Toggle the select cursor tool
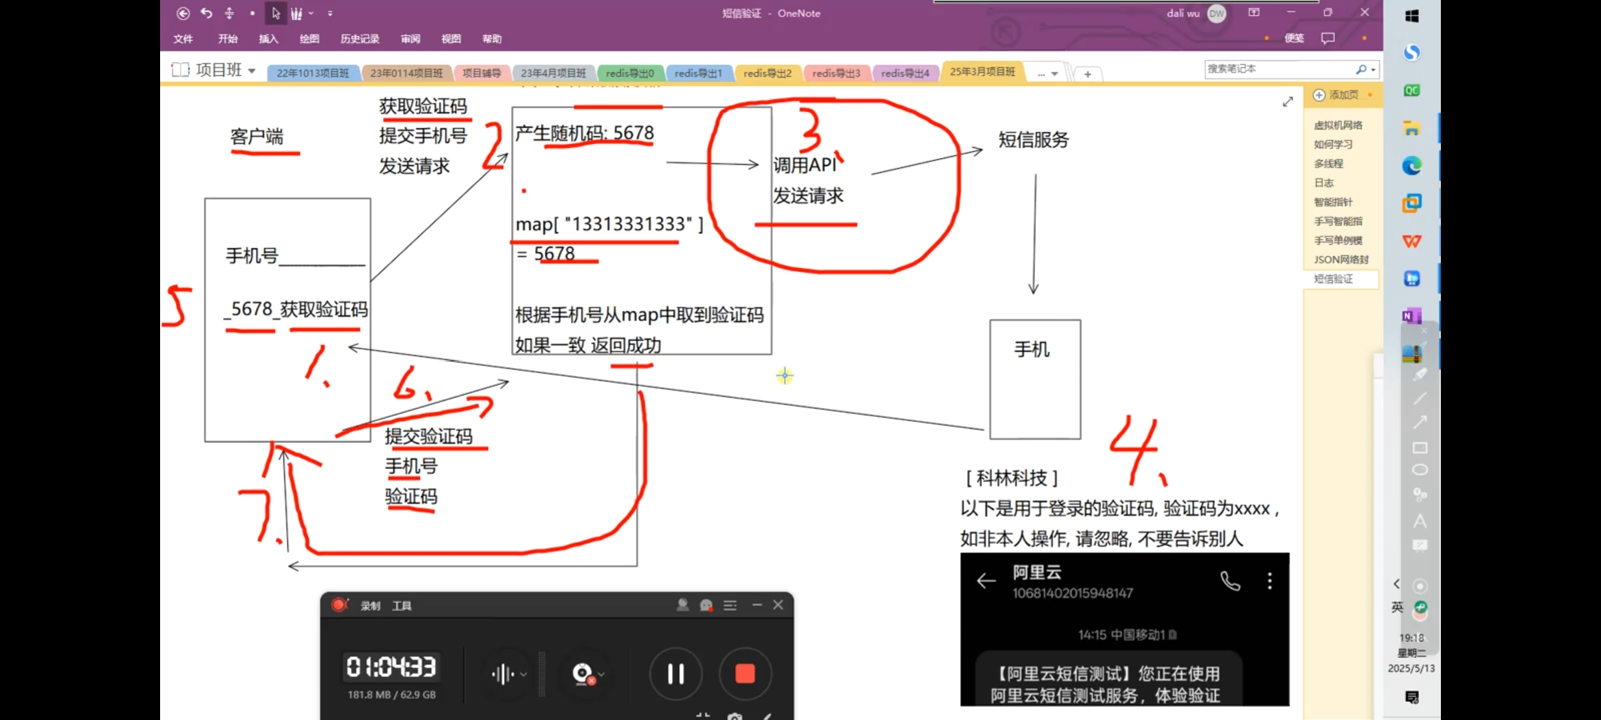Screen dimensions: 1601x720 276,13
